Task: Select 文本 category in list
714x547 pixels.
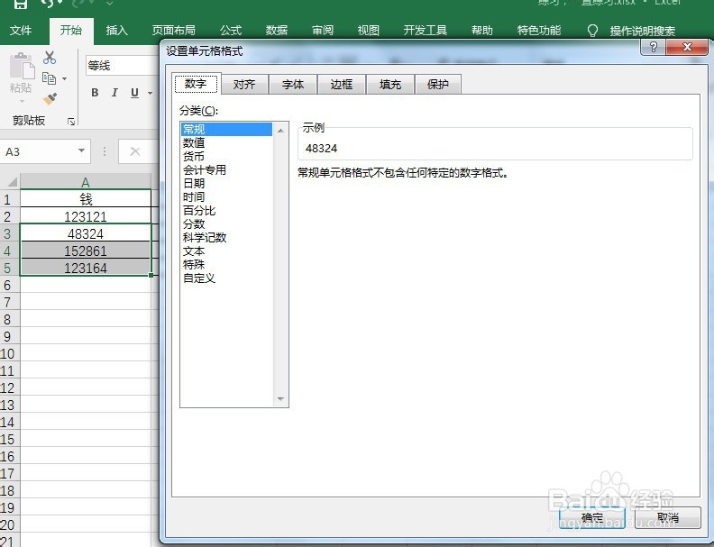Action: (x=226, y=251)
